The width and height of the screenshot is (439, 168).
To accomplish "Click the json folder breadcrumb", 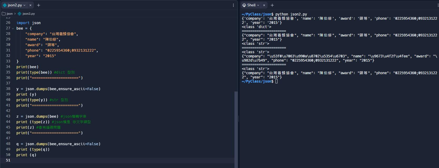I will coord(10,14).
